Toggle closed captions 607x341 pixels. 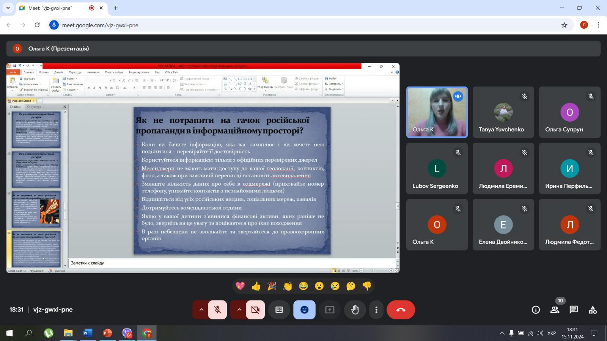pos(279,310)
